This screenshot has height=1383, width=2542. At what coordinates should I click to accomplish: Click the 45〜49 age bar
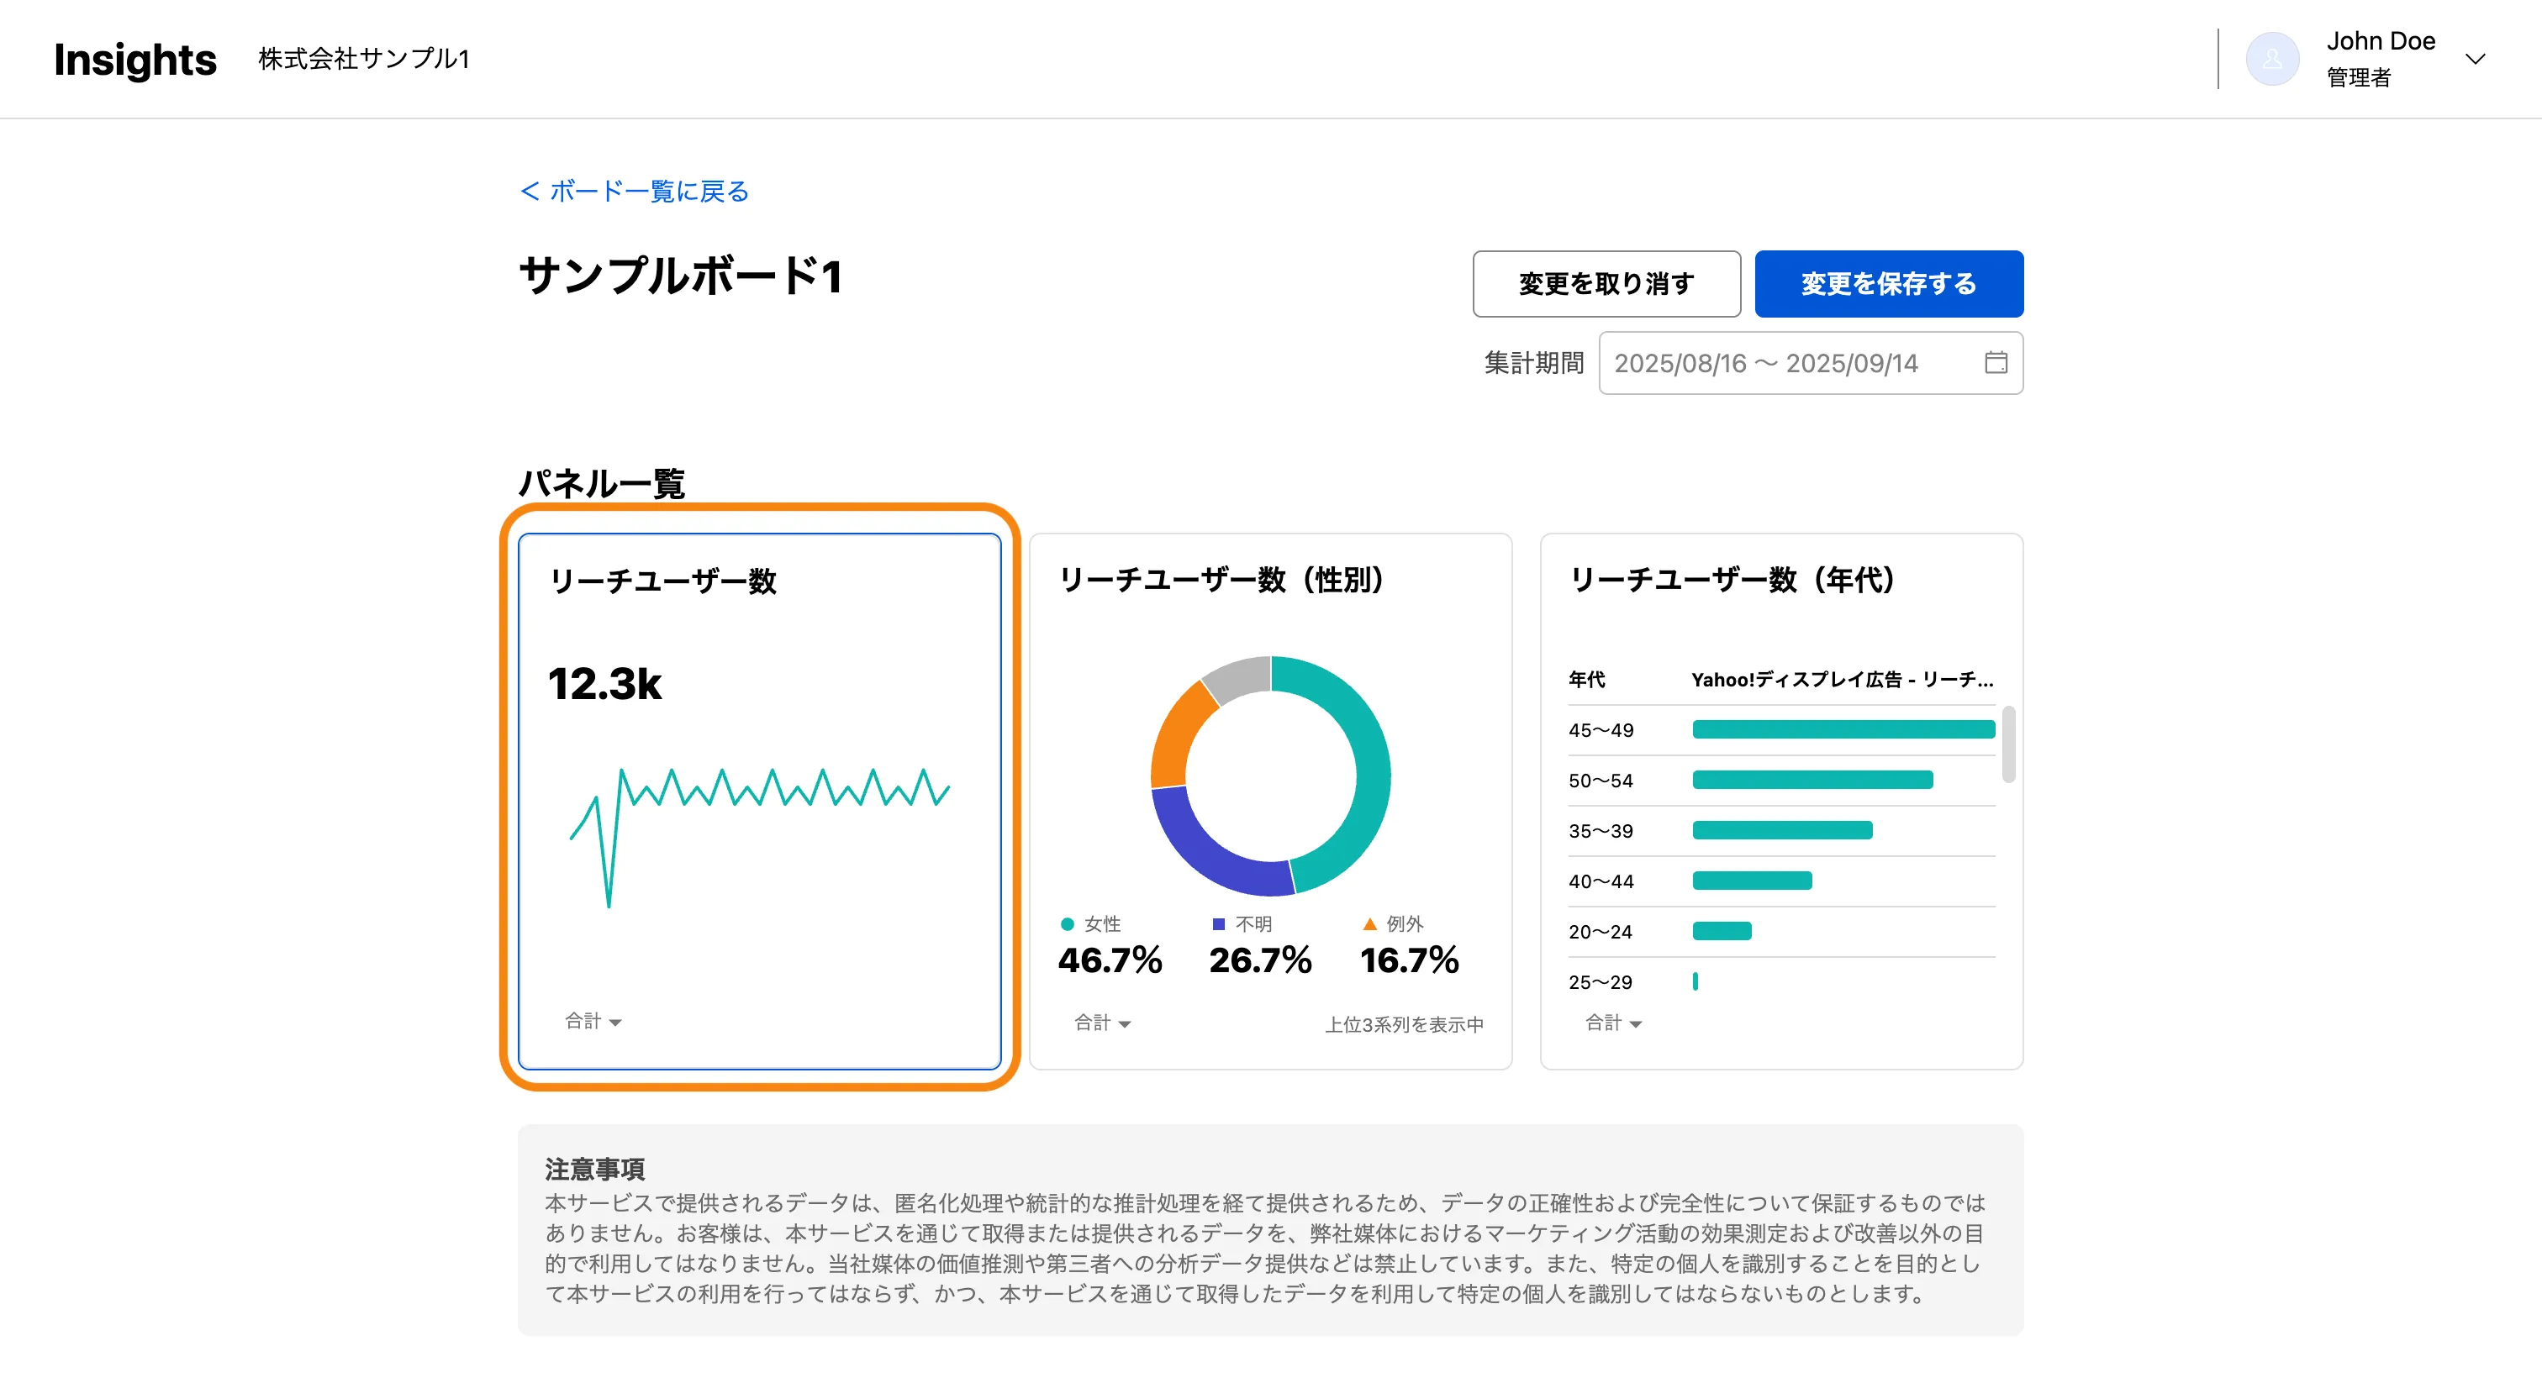(x=1843, y=730)
